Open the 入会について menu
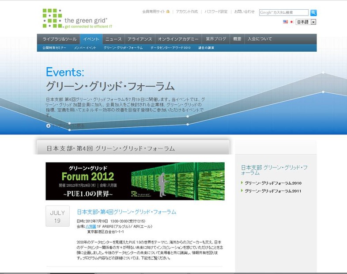Image resolution: width=347 pixels, height=274 pixels. (x=260, y=39)
